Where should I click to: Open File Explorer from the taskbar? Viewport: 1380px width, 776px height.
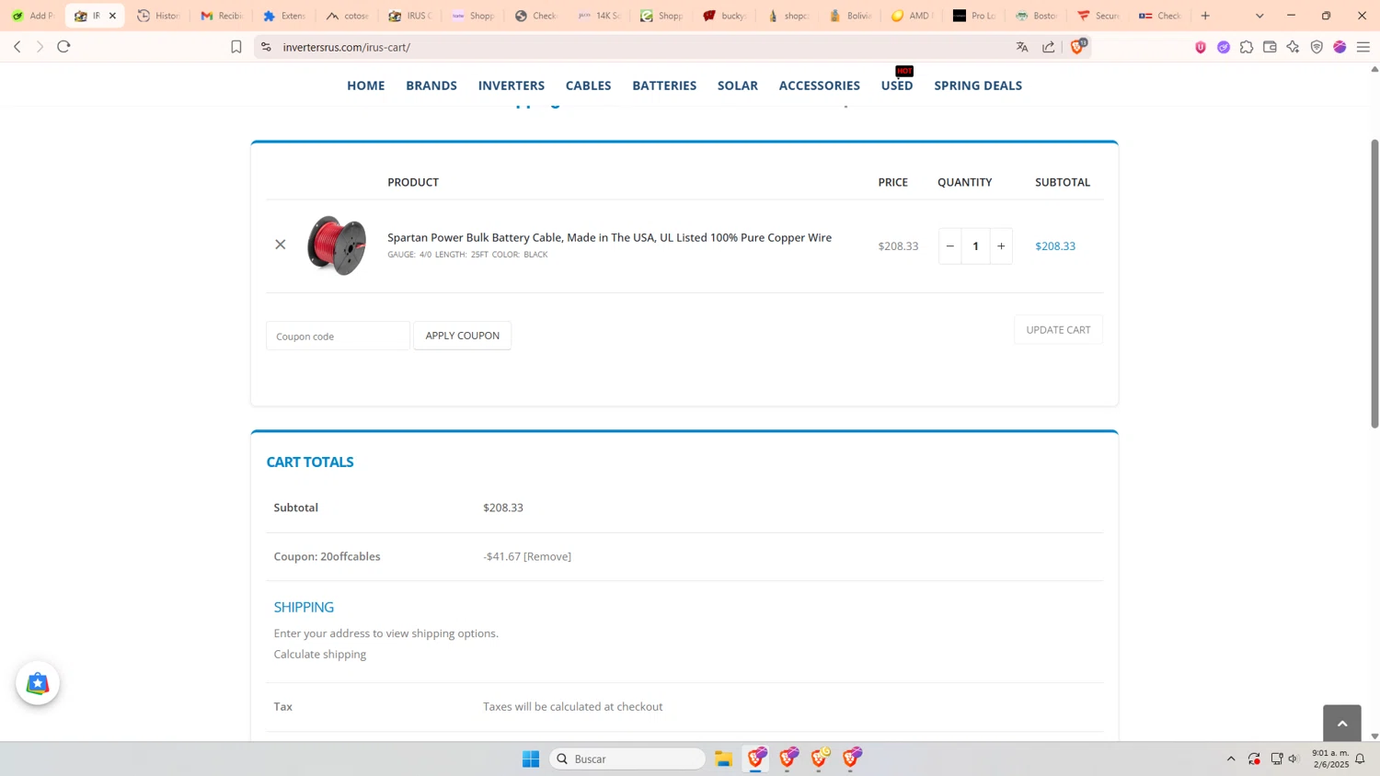point(724,759)
